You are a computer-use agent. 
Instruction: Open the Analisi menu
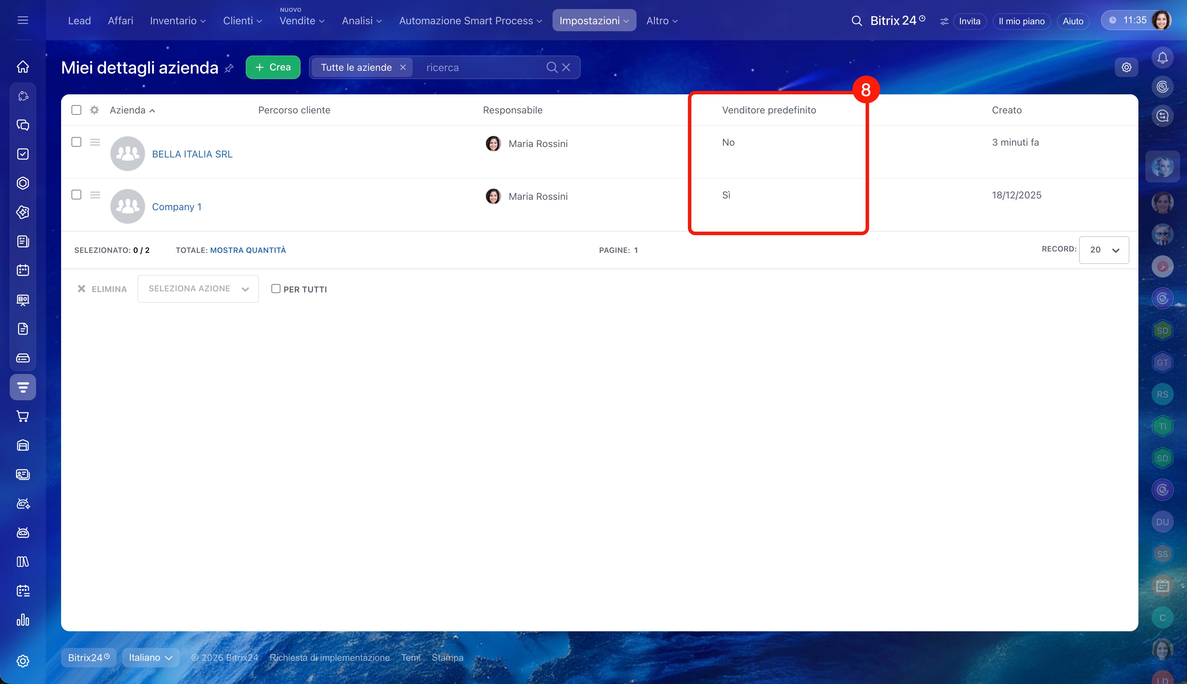362,21
